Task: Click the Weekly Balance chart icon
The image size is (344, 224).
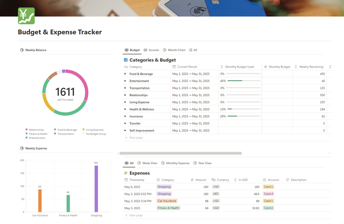Action: [x=22, y=50]
